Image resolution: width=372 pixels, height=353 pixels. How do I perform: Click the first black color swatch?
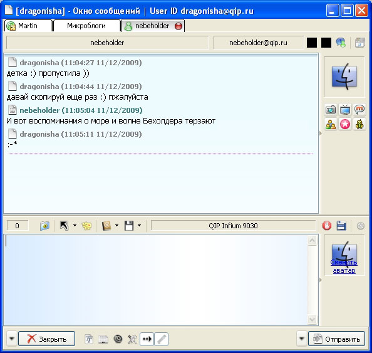pyautogui.click(x=312, y=43)
